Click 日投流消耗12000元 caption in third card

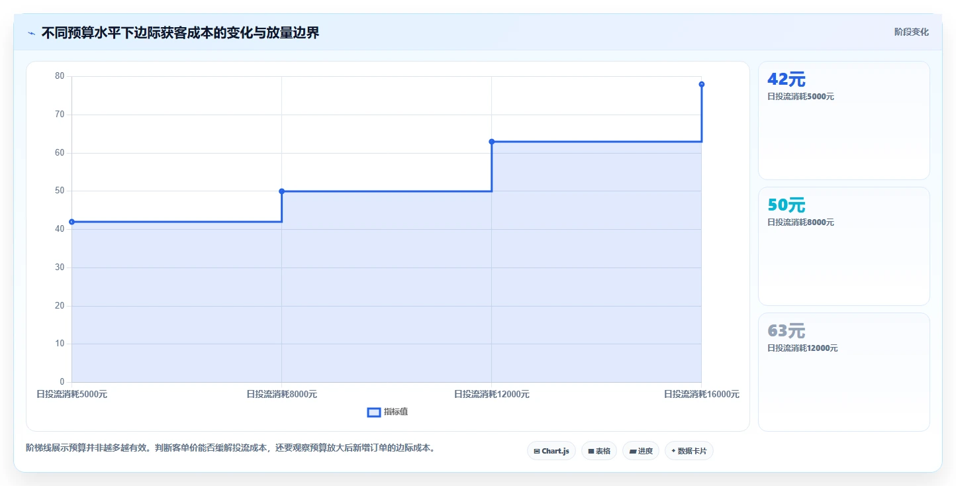pyautogui.click(x=802, y=348)
